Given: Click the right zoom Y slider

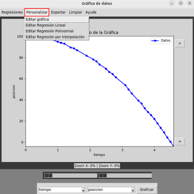Looking at the screenshot, I should pos(125,175).
